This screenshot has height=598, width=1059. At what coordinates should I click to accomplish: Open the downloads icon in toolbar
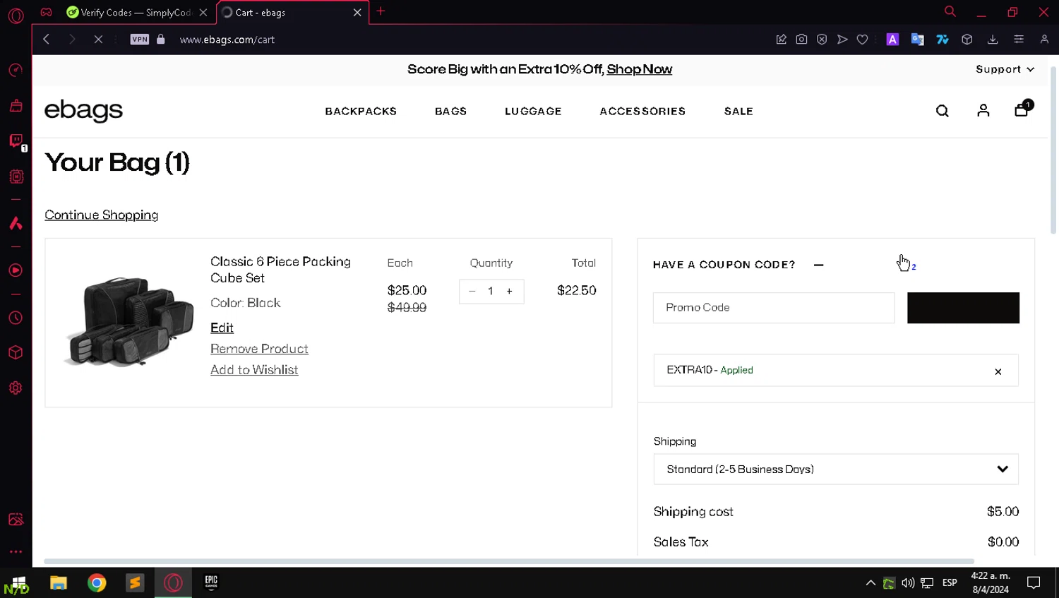click(x=993, y=40)
